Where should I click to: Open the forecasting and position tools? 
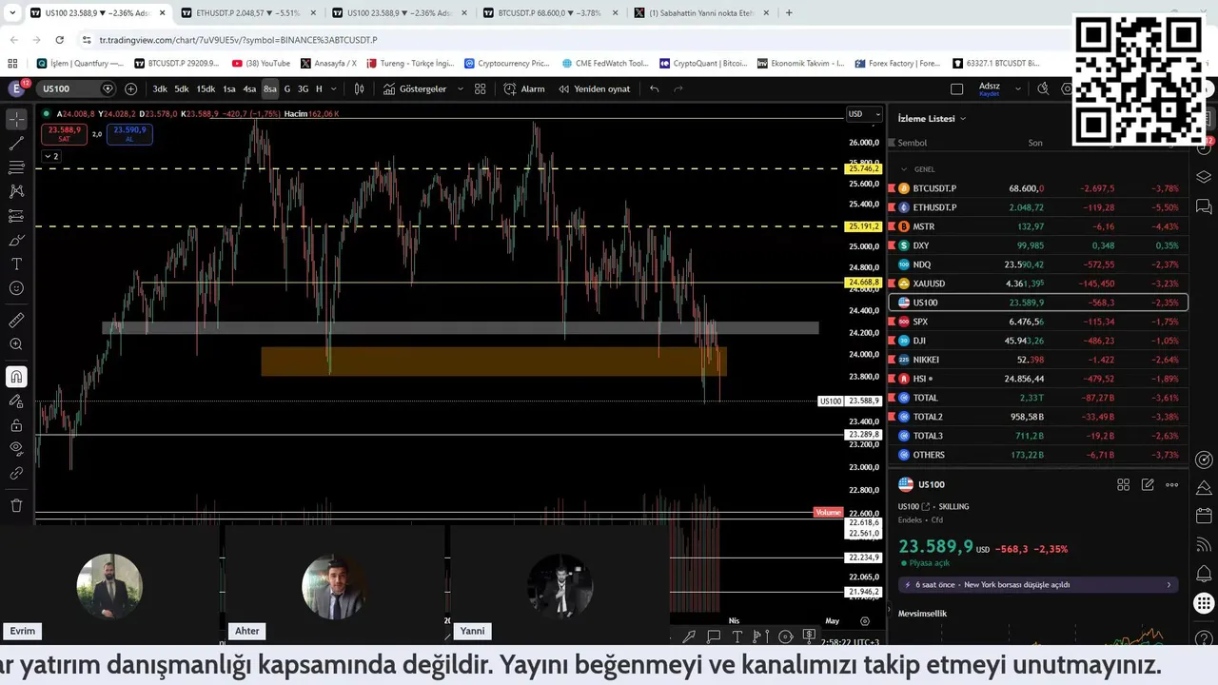click(16, 216)
